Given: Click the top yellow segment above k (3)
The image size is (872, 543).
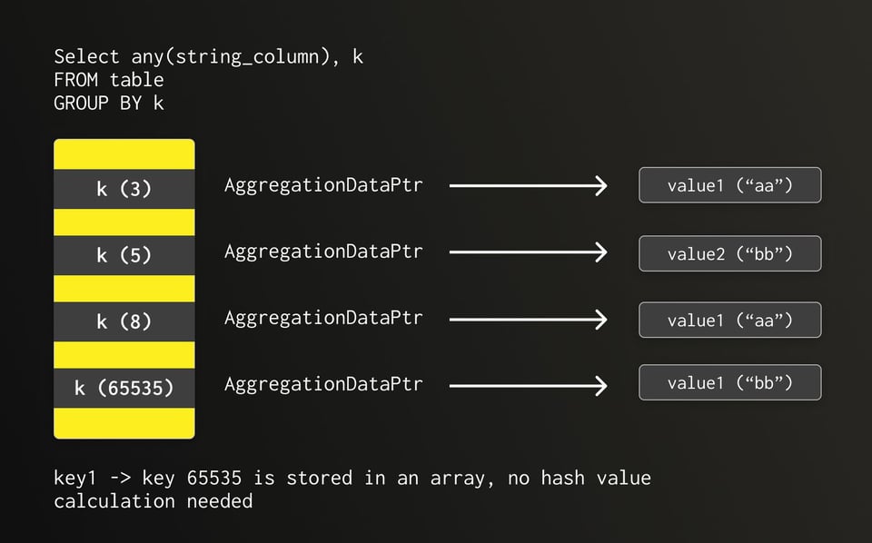Looking at the screenshot, I should pyautogui.click(x=124, y=153).
